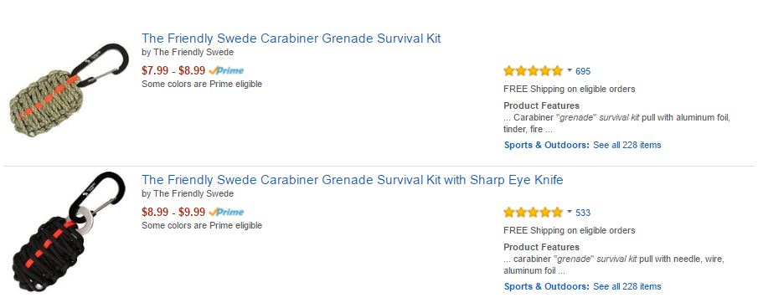Image resolution: width=758 pixels, height=303 pixels.
Task: Click the black grenade kit product image
Action: pyautogui.click(x=68, y=232)
